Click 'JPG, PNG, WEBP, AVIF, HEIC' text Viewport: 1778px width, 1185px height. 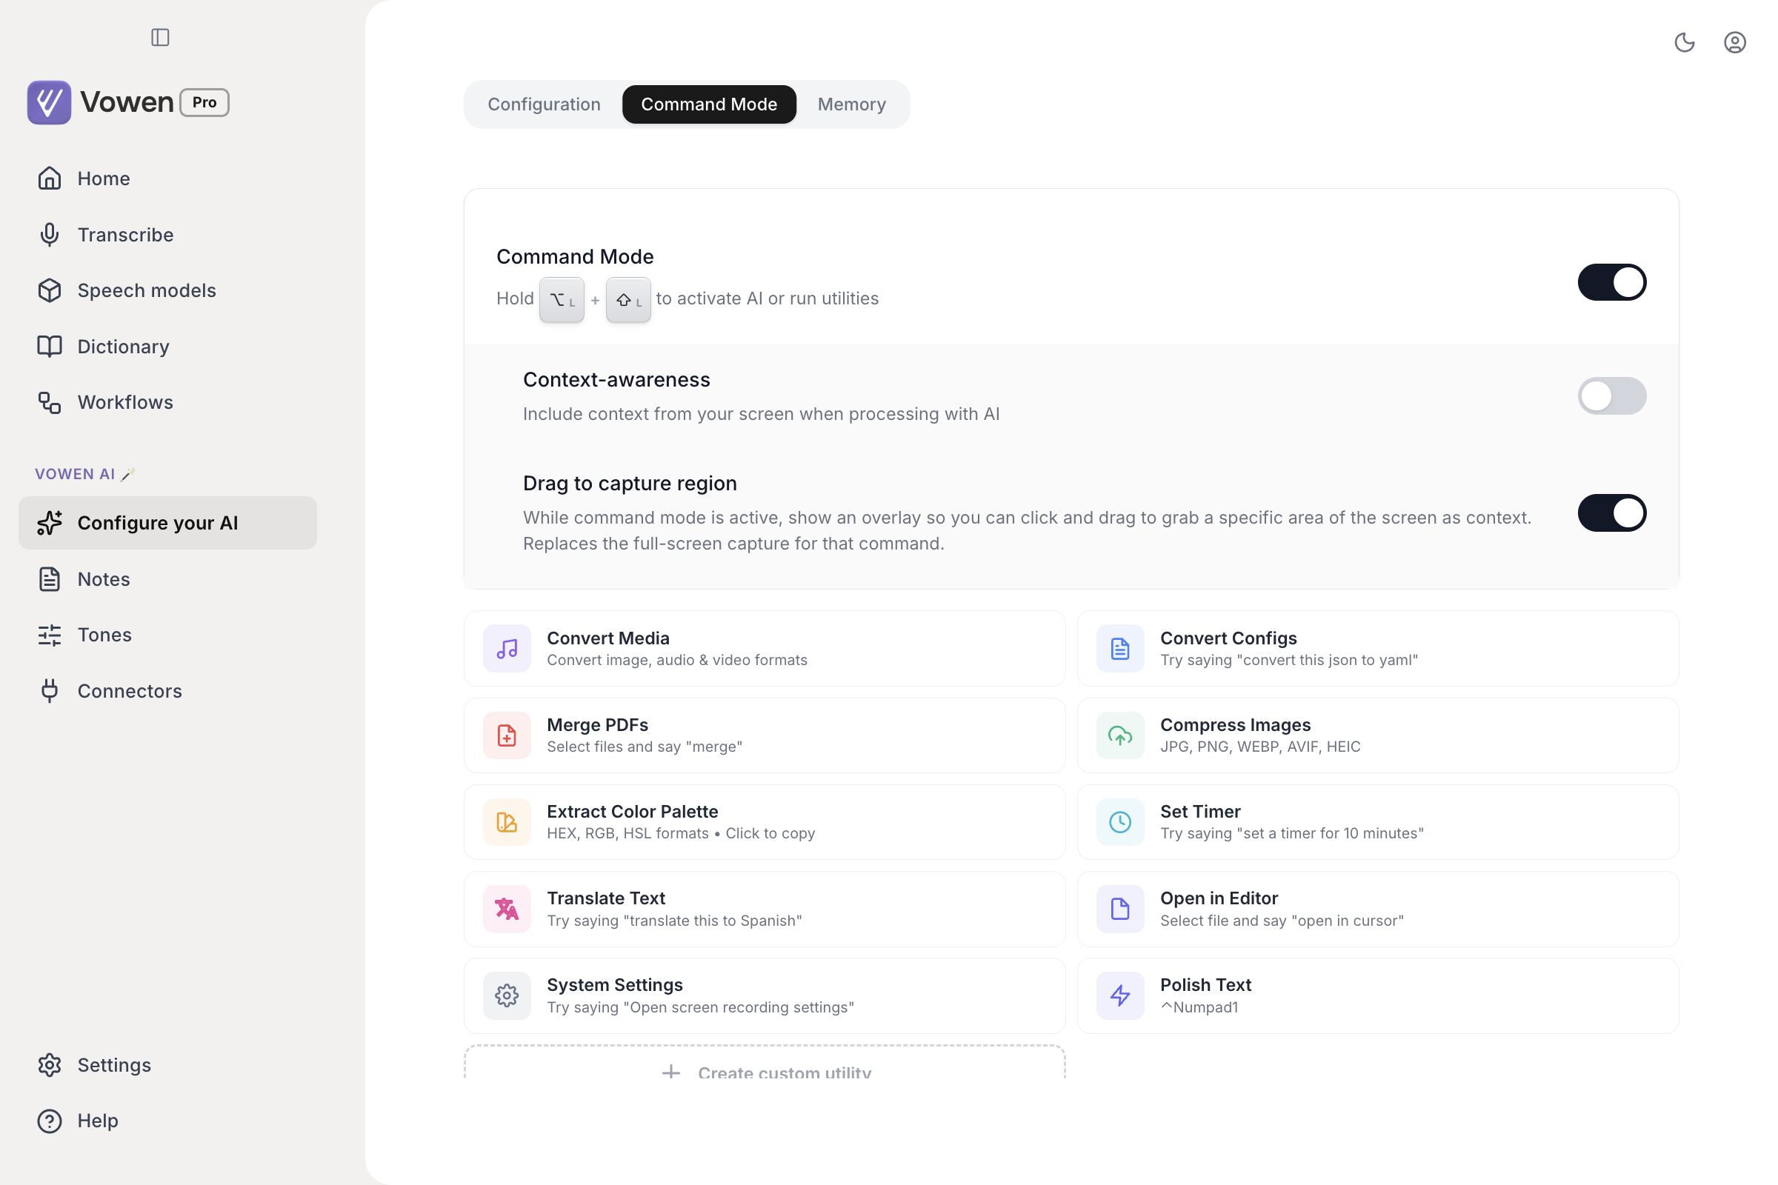pyautogui.click(x=1260, y=747)
